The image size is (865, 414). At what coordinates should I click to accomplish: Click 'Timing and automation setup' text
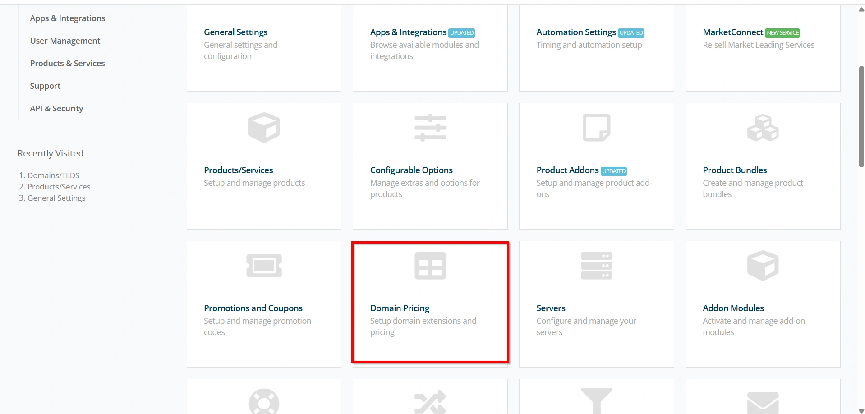tap(589, 45)
